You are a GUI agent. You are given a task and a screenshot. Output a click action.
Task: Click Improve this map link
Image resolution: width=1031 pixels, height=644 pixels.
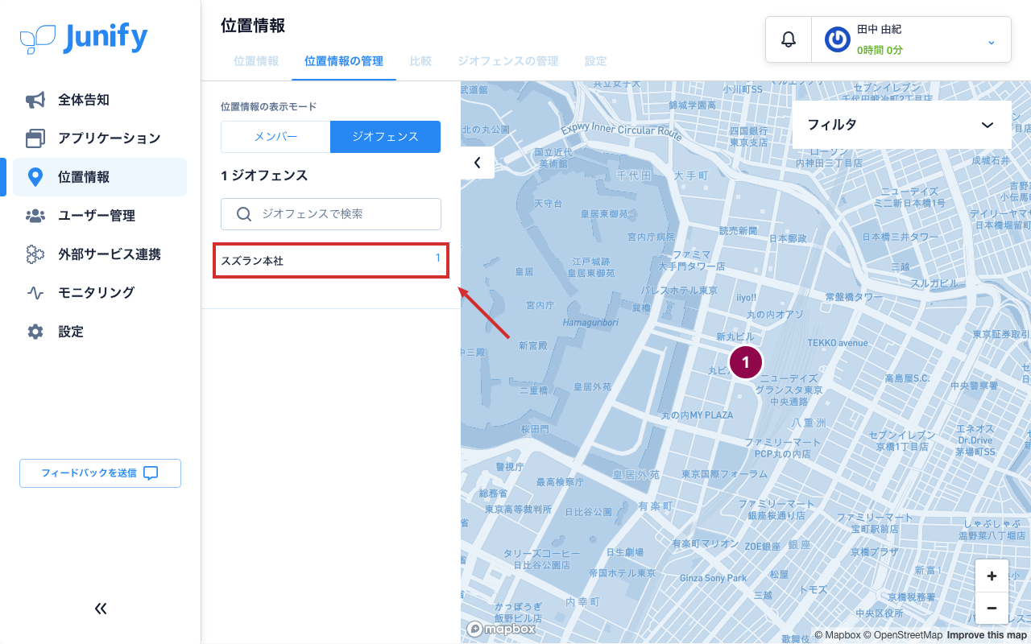(987, 635)
